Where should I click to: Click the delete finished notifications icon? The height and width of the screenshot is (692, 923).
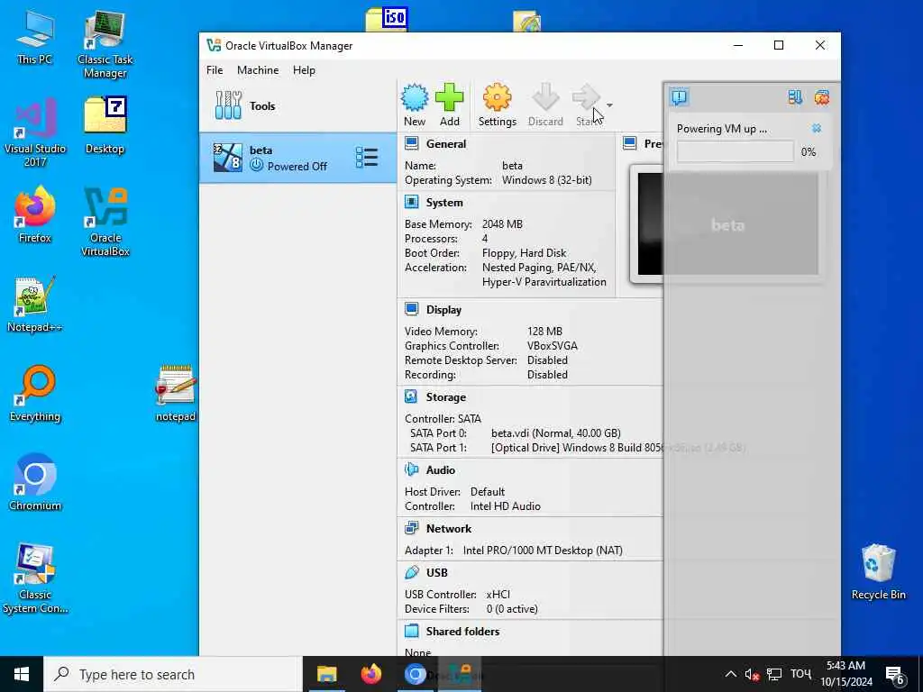822,97
